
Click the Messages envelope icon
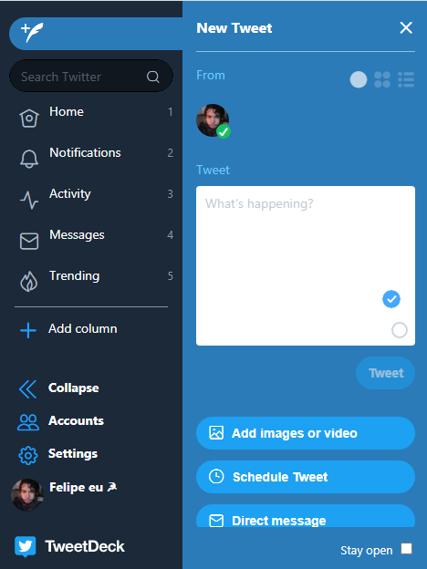pos(29,241)
